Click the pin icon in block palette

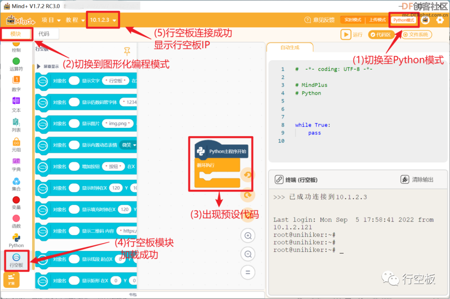(127, 51)
